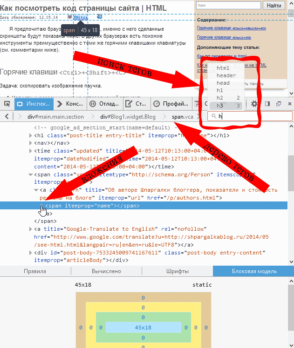
Task: Focus the tag search field containing h
Action: (x=250, y=116)
